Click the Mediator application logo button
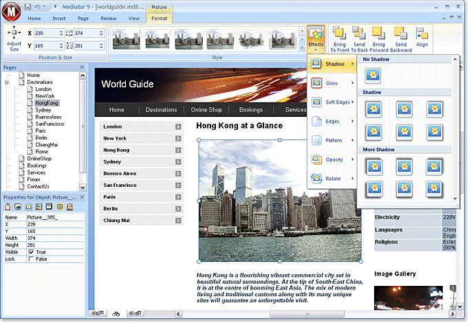This screenshot has height=323, width=469. 12,11
